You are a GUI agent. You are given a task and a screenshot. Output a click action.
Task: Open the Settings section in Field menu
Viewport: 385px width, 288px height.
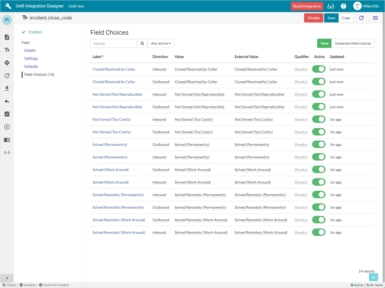coord(31,59)
